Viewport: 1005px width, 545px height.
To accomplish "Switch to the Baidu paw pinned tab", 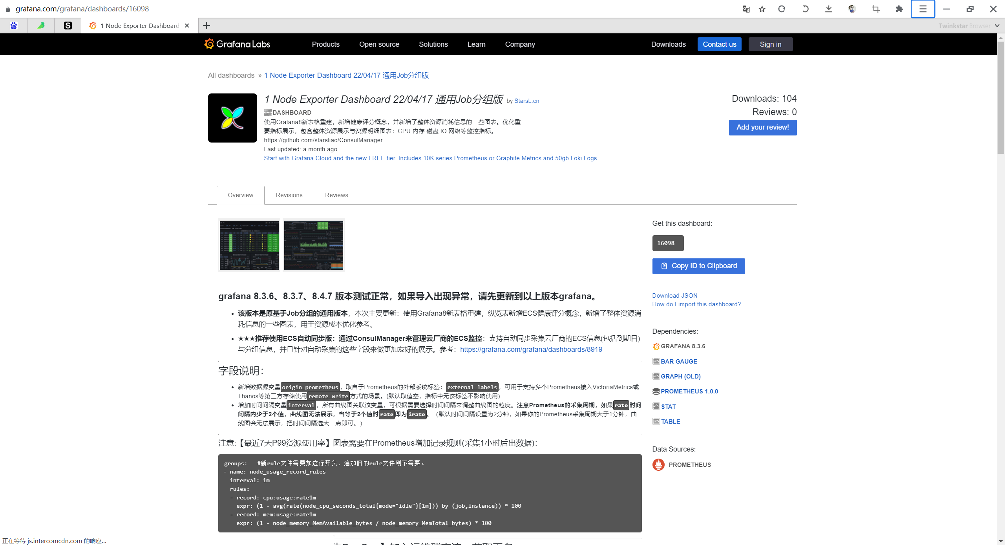I will point(14,26).
